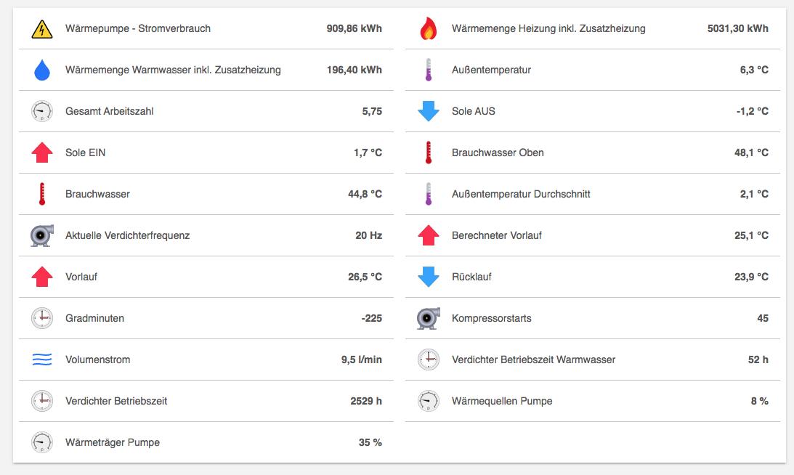Click the red up arrow beside Sole EIN
794x475 pixels.
(x=42, y=153)
